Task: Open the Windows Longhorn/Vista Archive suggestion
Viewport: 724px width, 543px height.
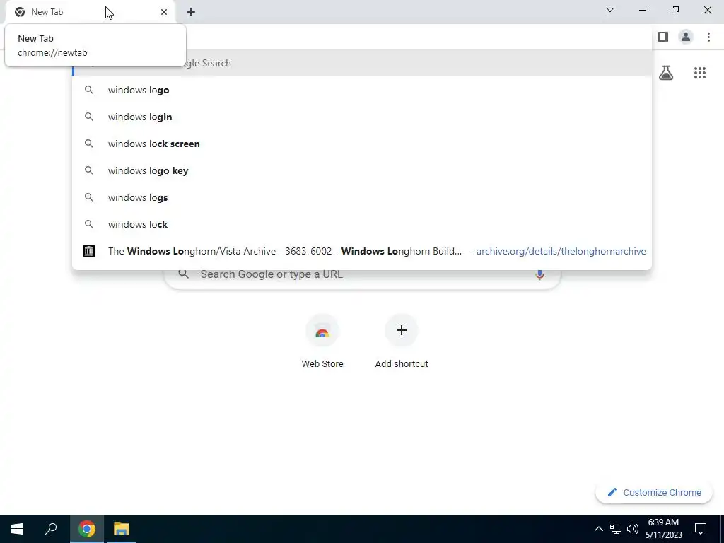Action: (362, 251)
